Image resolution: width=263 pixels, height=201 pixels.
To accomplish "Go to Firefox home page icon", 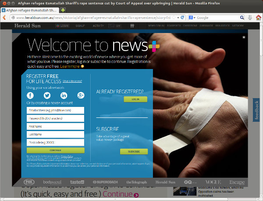I will [259, 18].
